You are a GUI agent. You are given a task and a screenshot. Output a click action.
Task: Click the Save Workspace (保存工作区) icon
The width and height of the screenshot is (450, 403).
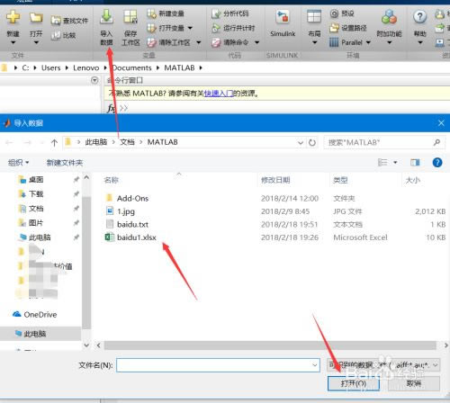coord(130,16)
